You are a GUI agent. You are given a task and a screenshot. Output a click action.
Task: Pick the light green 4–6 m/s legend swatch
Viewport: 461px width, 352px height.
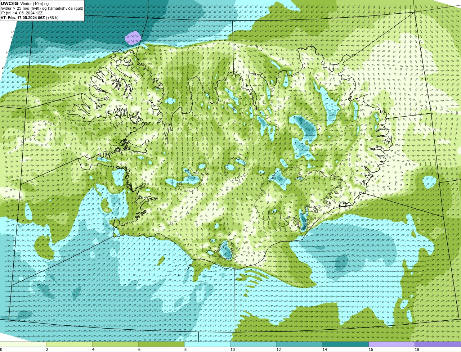[x=115, y=344]
